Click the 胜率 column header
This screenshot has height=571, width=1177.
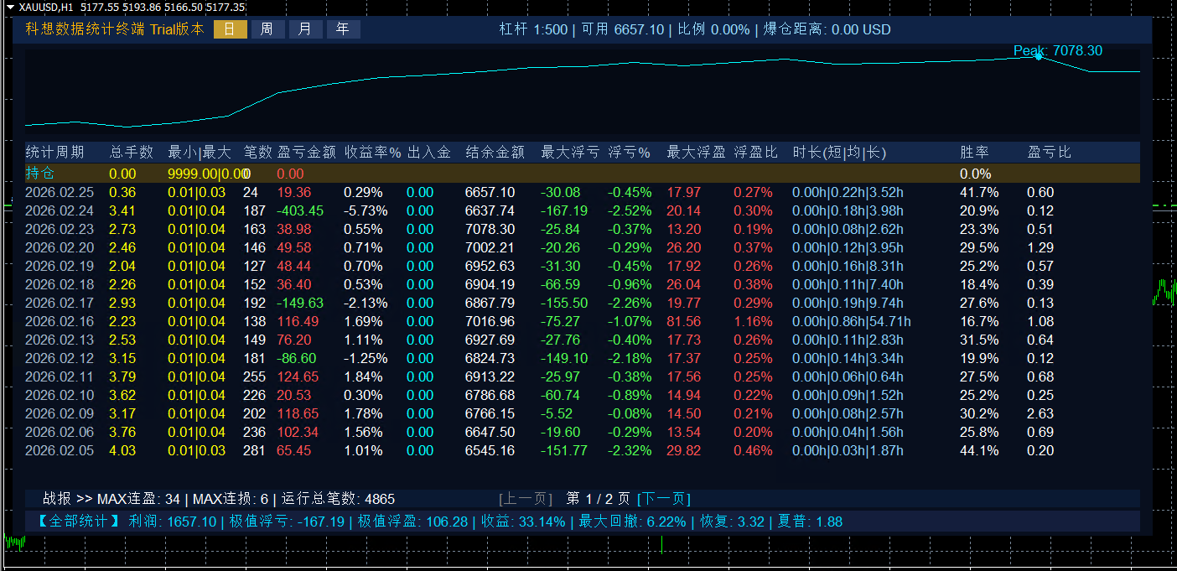pos(974,153)
